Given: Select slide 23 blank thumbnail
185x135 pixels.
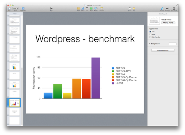Looking at the screenshot, I should (x=15, y=121).
